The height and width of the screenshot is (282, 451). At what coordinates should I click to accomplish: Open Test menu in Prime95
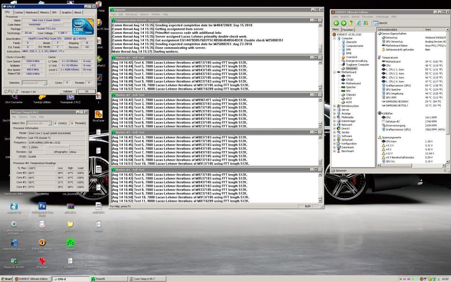[x=113, y=14]
